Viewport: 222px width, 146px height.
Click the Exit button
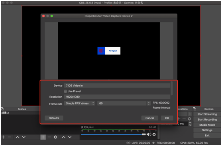coord(207,135)
